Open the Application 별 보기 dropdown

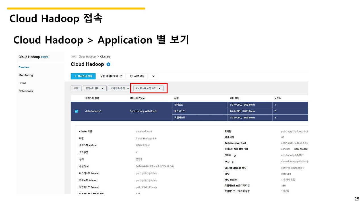point(148,88)
